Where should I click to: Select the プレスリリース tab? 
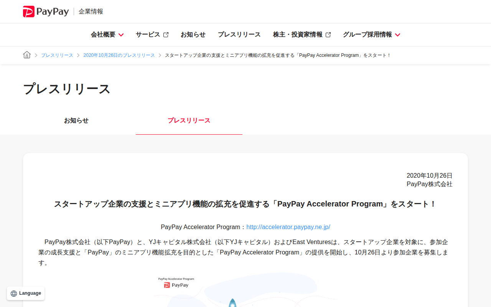point(189,120)
